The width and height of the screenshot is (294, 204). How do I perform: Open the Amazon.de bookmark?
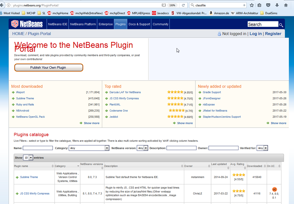[219, 13]
